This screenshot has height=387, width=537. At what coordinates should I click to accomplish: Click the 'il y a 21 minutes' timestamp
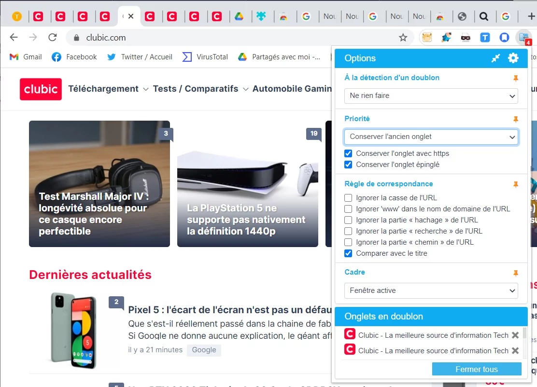pyautogui.click(x=155, y=350)
